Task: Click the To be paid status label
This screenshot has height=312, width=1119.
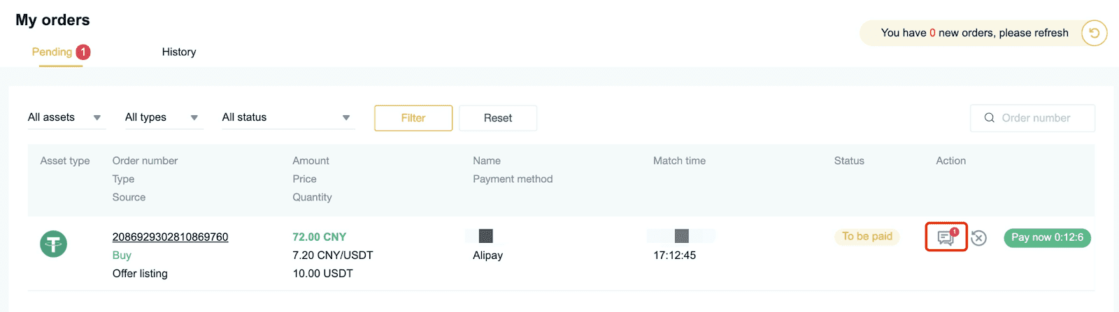Action: 867,237
